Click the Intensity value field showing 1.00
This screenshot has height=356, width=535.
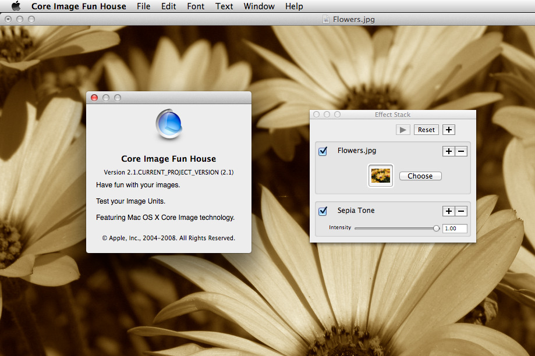[455, 229]
